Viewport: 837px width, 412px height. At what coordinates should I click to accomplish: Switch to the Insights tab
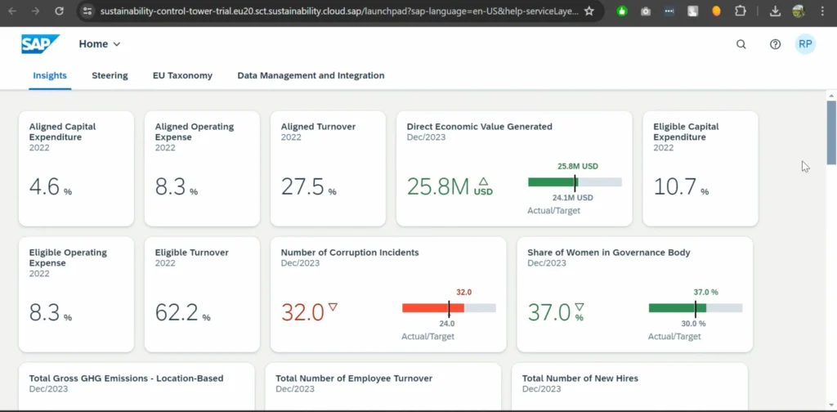50,76
